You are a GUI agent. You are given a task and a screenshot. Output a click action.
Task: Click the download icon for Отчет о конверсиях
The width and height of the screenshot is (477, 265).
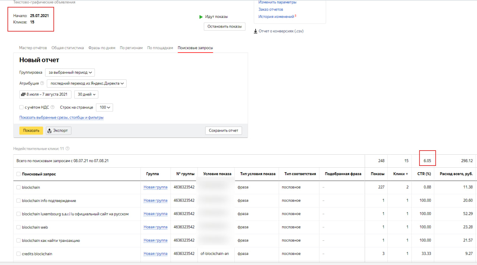pyautogui.click(x=255, y=31)
